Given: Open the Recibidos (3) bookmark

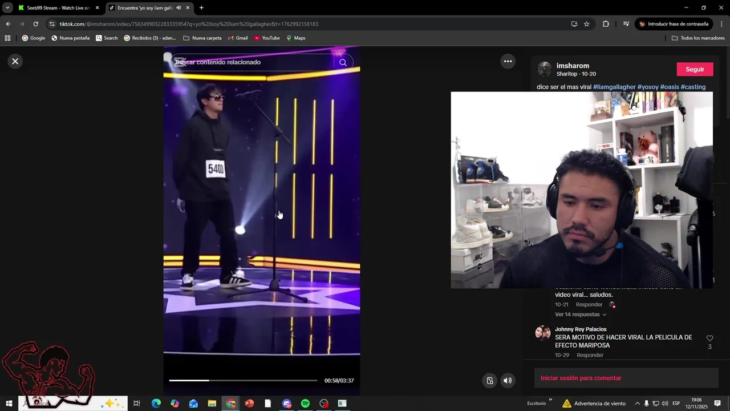Looking at the screenshot, I should tap(150, 38).
